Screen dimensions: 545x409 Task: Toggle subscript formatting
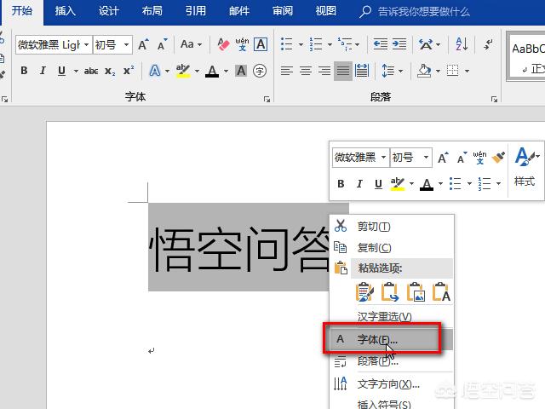(110, 72)
